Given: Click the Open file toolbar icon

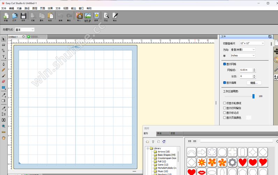Looking at the screenshot, I should (15, 16).
